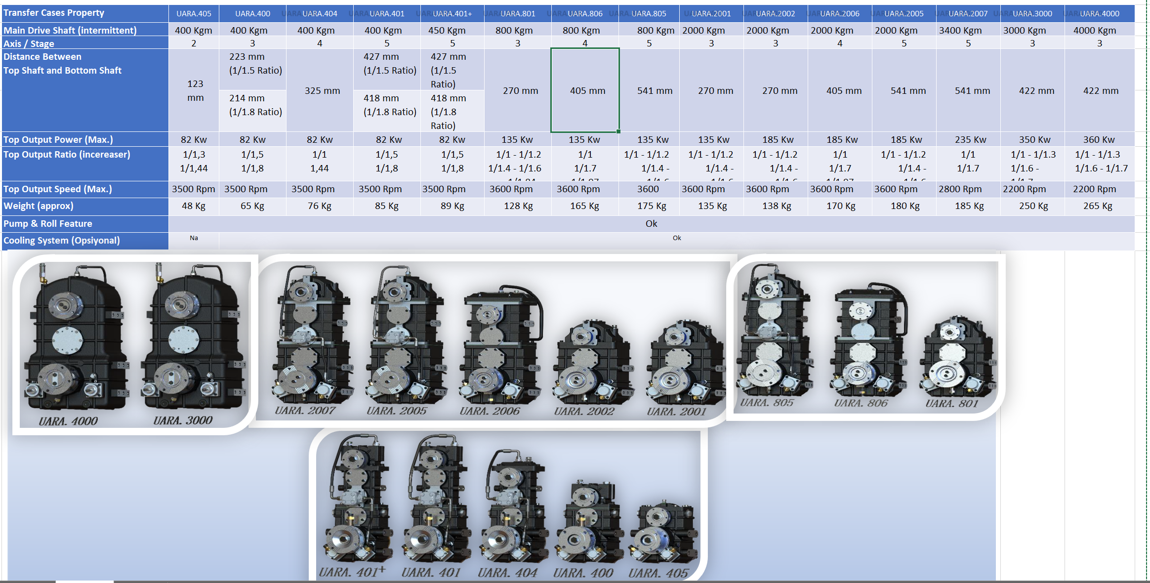Click the UARA.405 column header cell
Image resolution: width=1150 pixels, height=583 pixels.
194,13
